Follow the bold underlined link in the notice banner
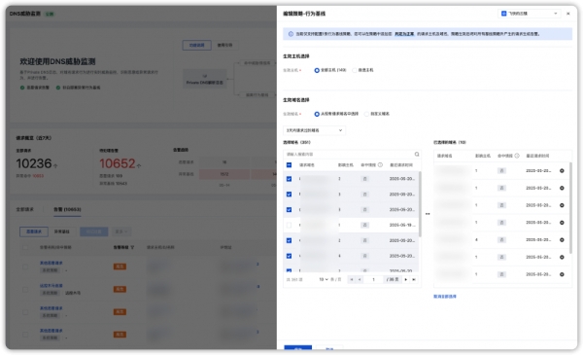The width and height of the screenshot is (583, 355). pyautogui.click(x=404, y=34)
